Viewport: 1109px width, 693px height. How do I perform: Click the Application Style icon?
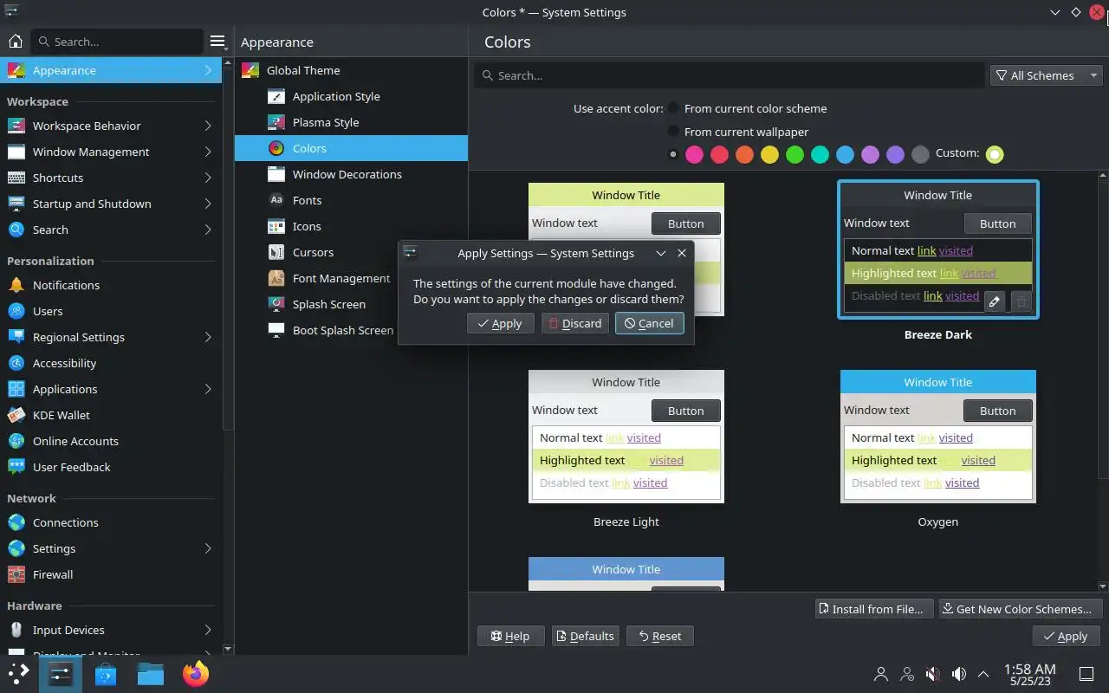tap(276, 96)
